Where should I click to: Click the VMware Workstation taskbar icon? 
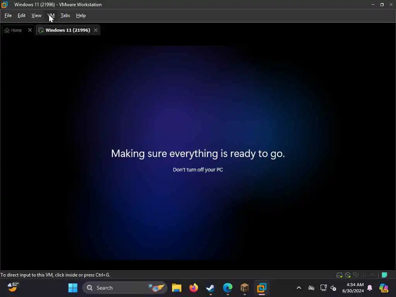(x=262, y=288)
